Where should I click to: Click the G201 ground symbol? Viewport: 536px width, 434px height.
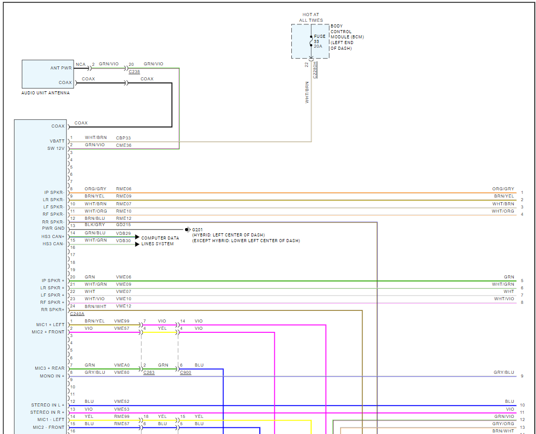[187, 229]
